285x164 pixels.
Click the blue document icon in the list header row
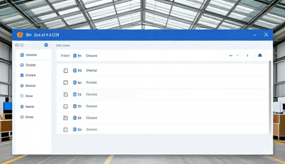[x=75, y=56]
